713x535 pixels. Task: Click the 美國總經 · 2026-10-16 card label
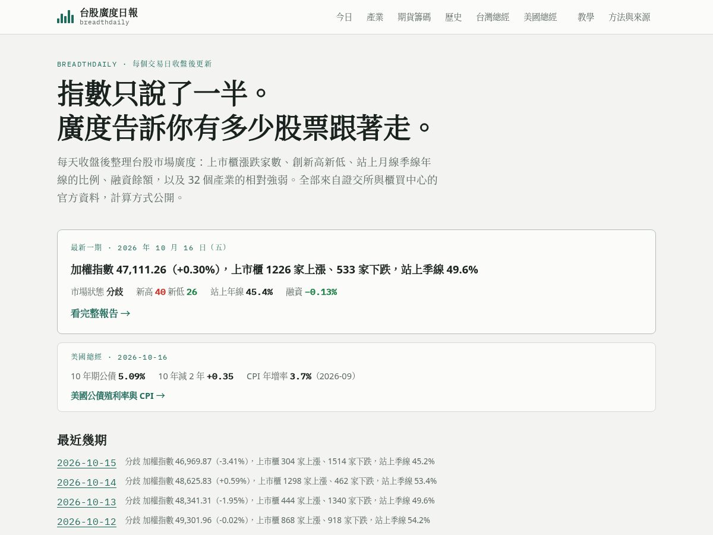[119, 357]
